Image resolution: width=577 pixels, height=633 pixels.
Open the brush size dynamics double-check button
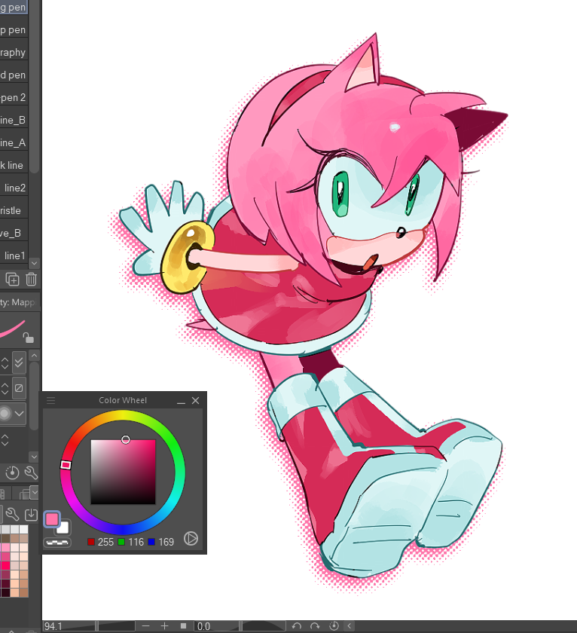19,362
